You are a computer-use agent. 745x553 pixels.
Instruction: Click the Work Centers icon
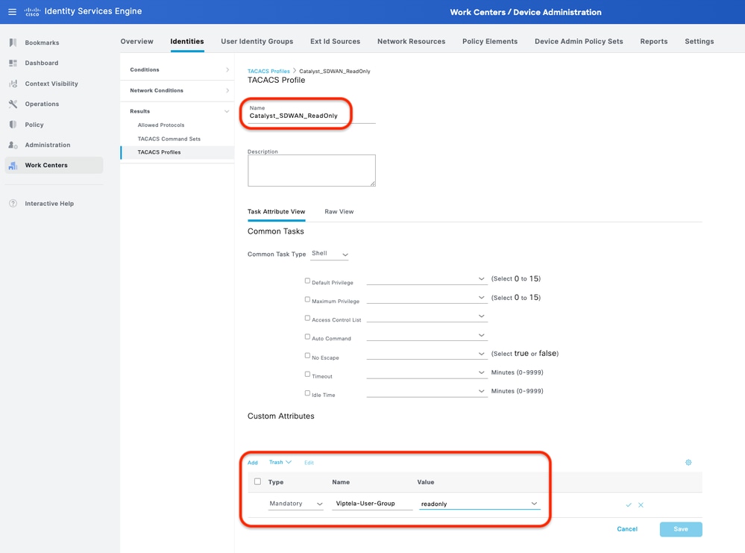(x=13, y=165)
